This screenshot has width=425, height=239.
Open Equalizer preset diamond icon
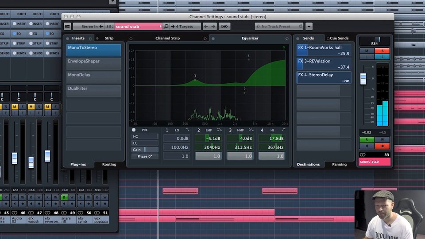287,39
